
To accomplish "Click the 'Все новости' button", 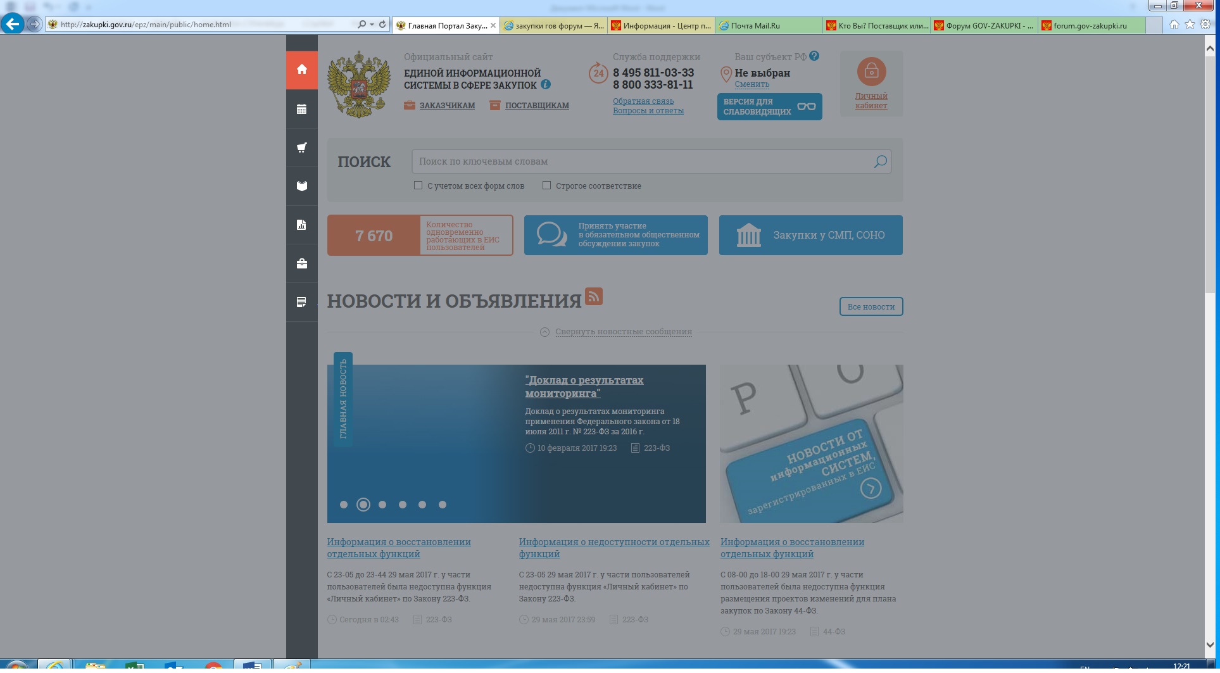I will [x=871, y=306].
